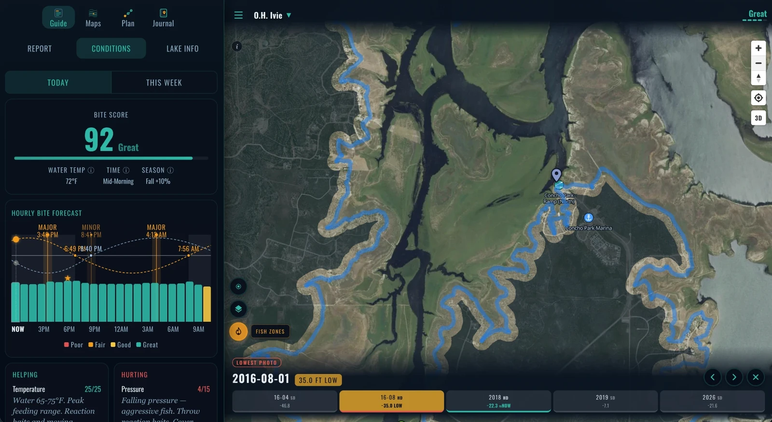
Task: Click the map info icon
Action: [x=237, y=46]
